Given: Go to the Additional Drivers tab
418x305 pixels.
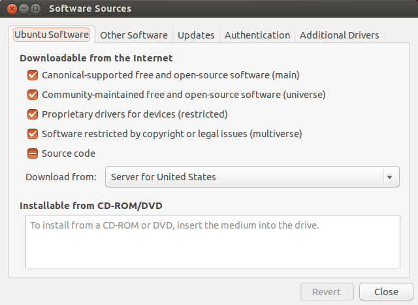Looking at the screenshot, I should [340, 35].
